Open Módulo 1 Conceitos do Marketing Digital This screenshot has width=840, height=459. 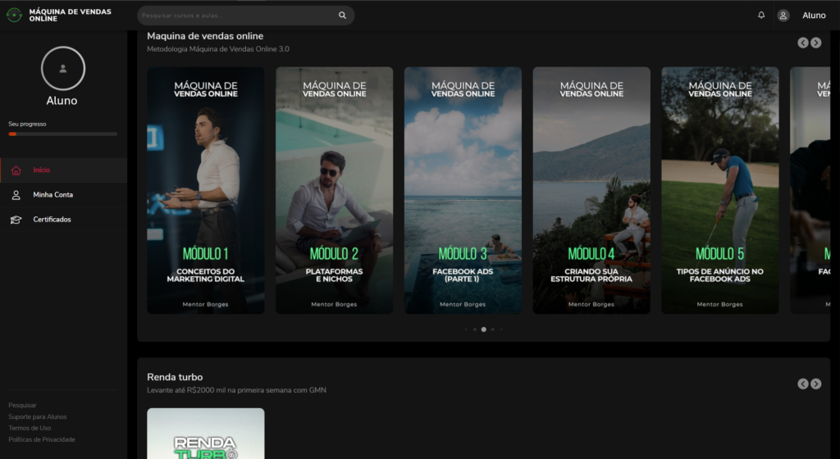pos(206,190)
